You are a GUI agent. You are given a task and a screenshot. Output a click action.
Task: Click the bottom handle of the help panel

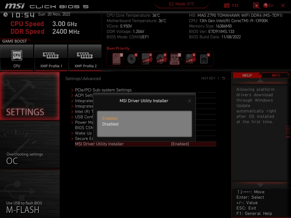tap(260, 185)
